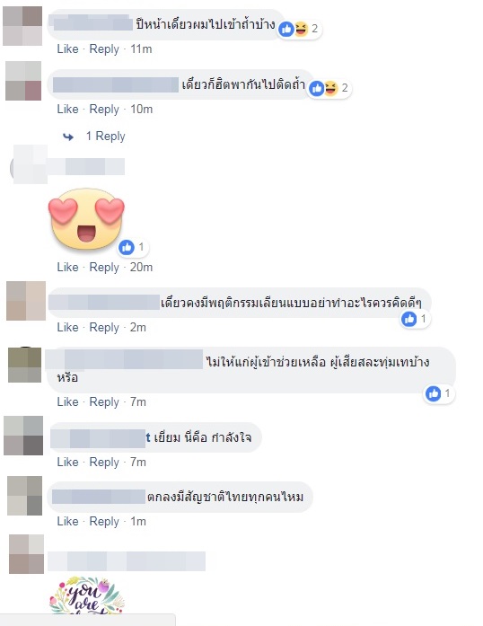Like the comment posted 11m ago
Viewport: 483px width, 626px height.
point(67,49)
